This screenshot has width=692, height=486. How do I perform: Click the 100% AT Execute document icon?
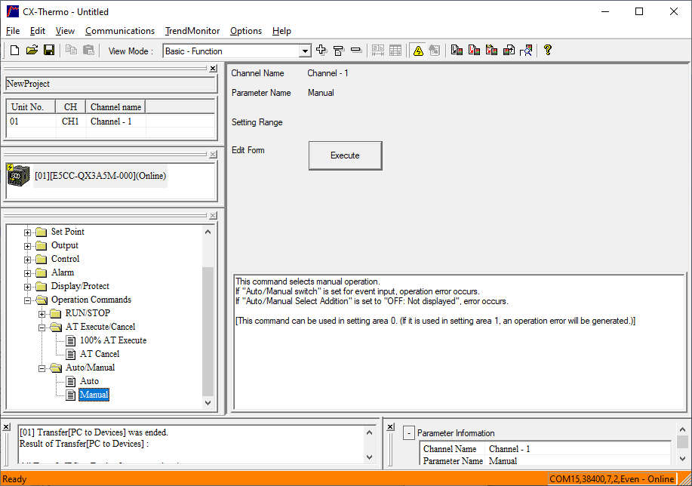pos(71,341)
